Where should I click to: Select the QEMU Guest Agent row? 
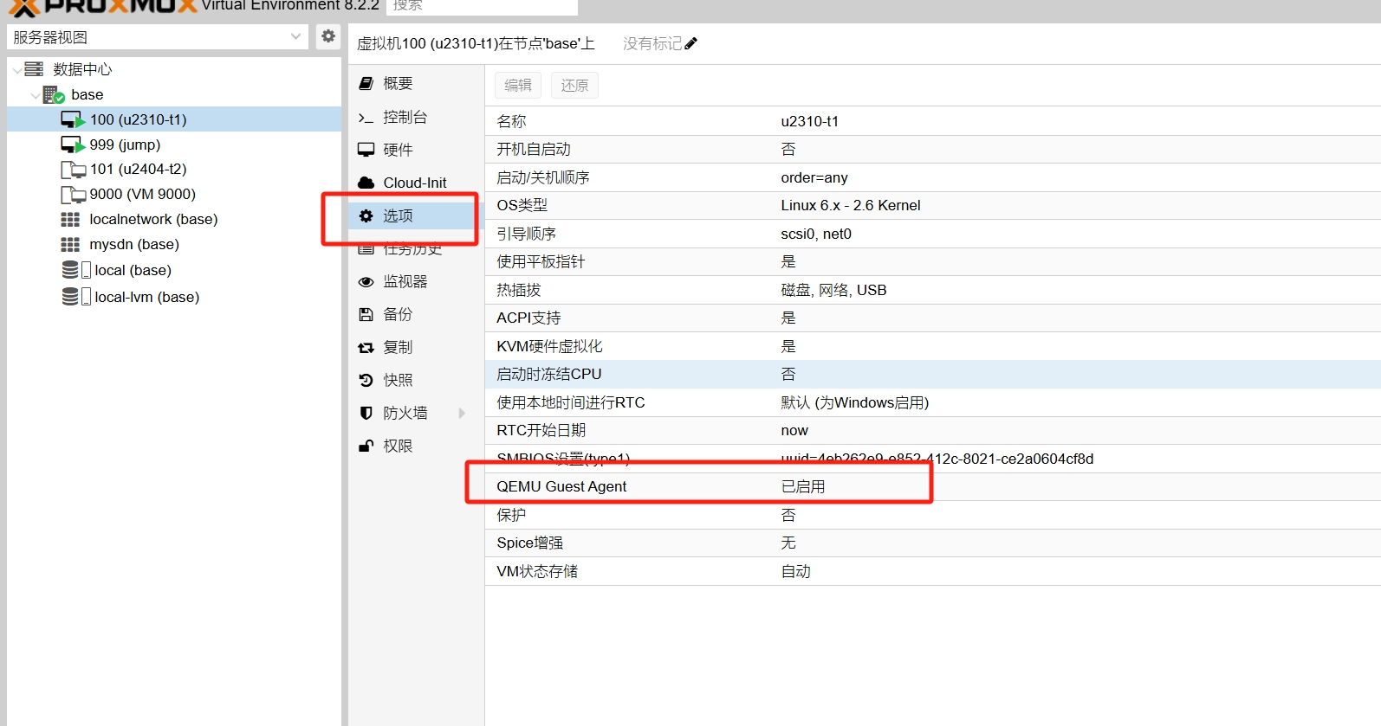click(933, 486)
